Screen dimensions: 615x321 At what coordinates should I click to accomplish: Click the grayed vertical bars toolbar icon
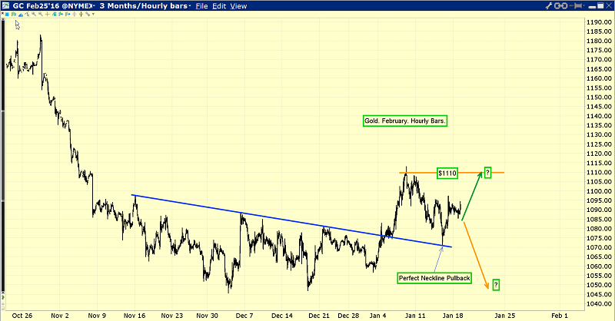click(x=74, y=14)
